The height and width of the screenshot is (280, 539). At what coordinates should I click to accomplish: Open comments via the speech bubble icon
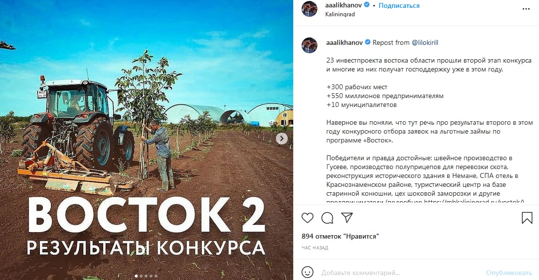(327, 217)
